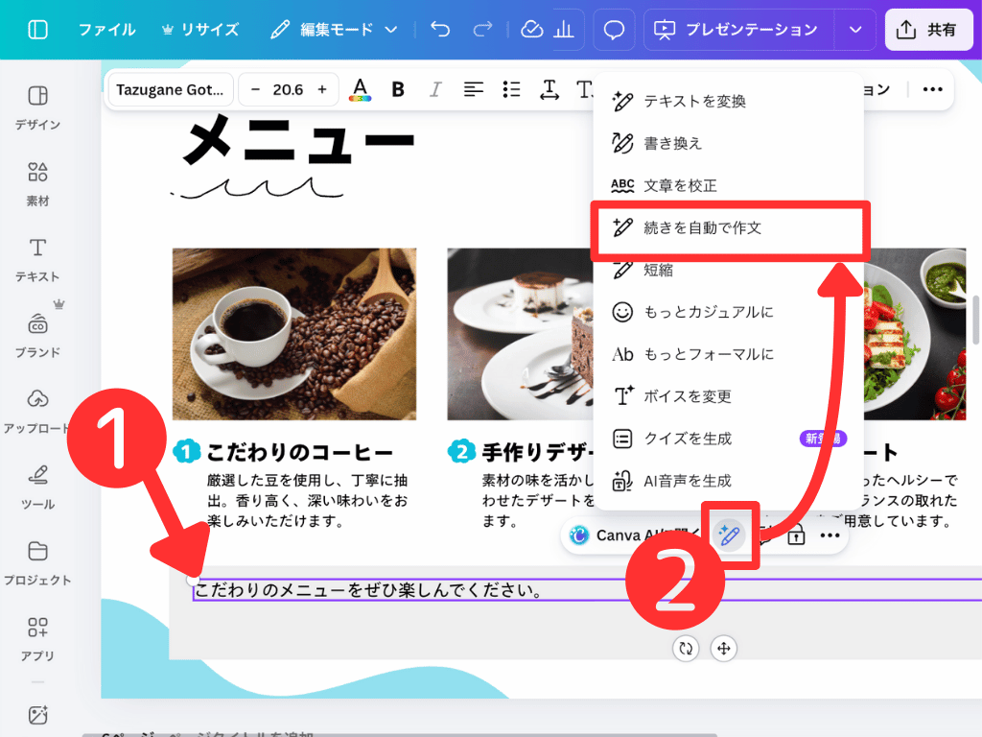The width and height of the screenshot is (982, 737).
Task: Select the テキスト tool in the sidebar
Action: pos(36,257)
